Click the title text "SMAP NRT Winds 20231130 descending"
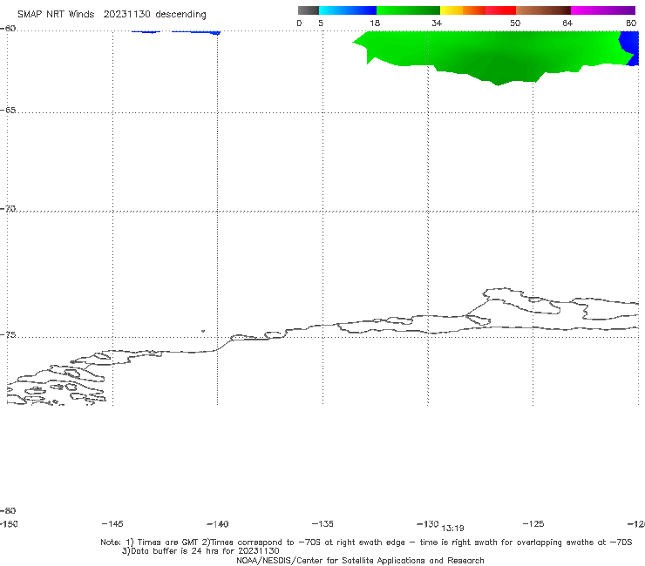The height and width of the screenshot is (566, 645). pos(112,15)
